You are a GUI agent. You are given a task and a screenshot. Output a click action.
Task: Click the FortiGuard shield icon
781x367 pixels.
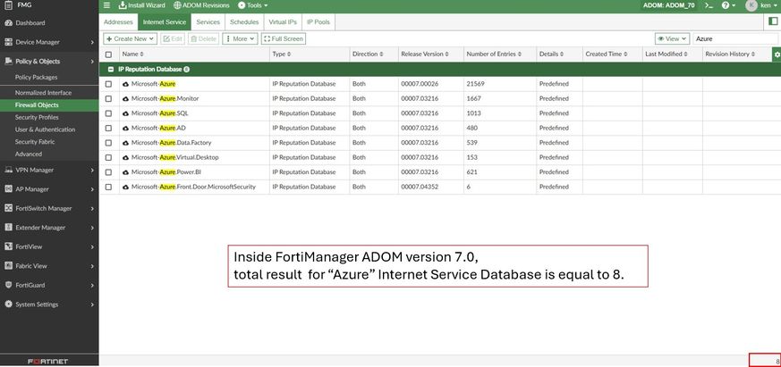(7, 285)
